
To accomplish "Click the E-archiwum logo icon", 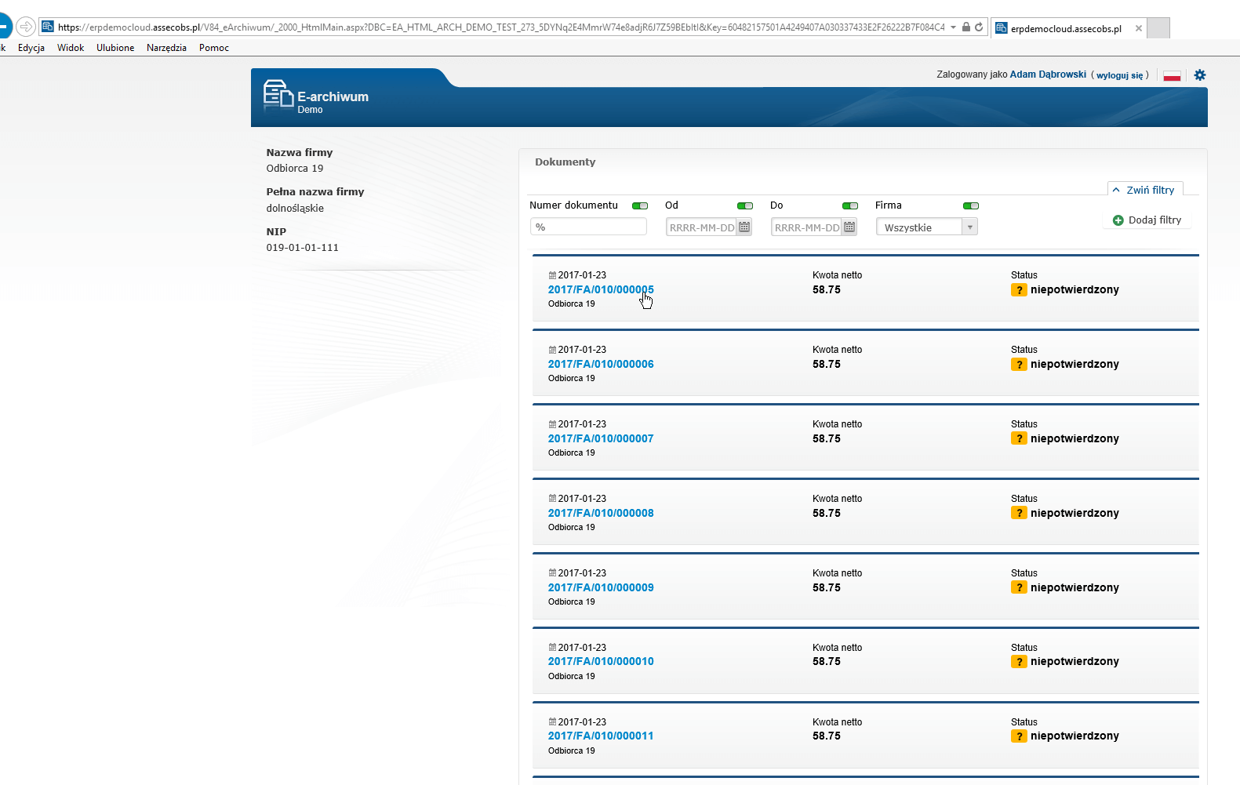I will pos(278,95).
